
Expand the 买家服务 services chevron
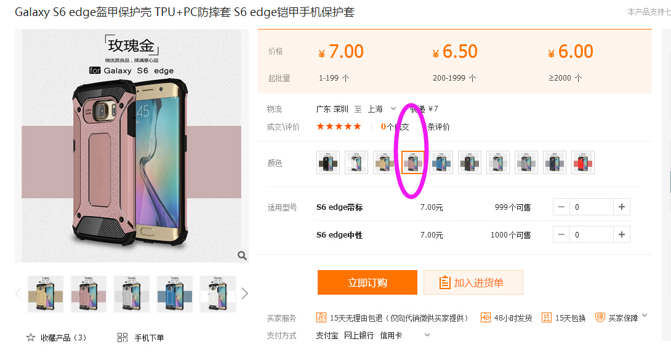tap(645, 316)
